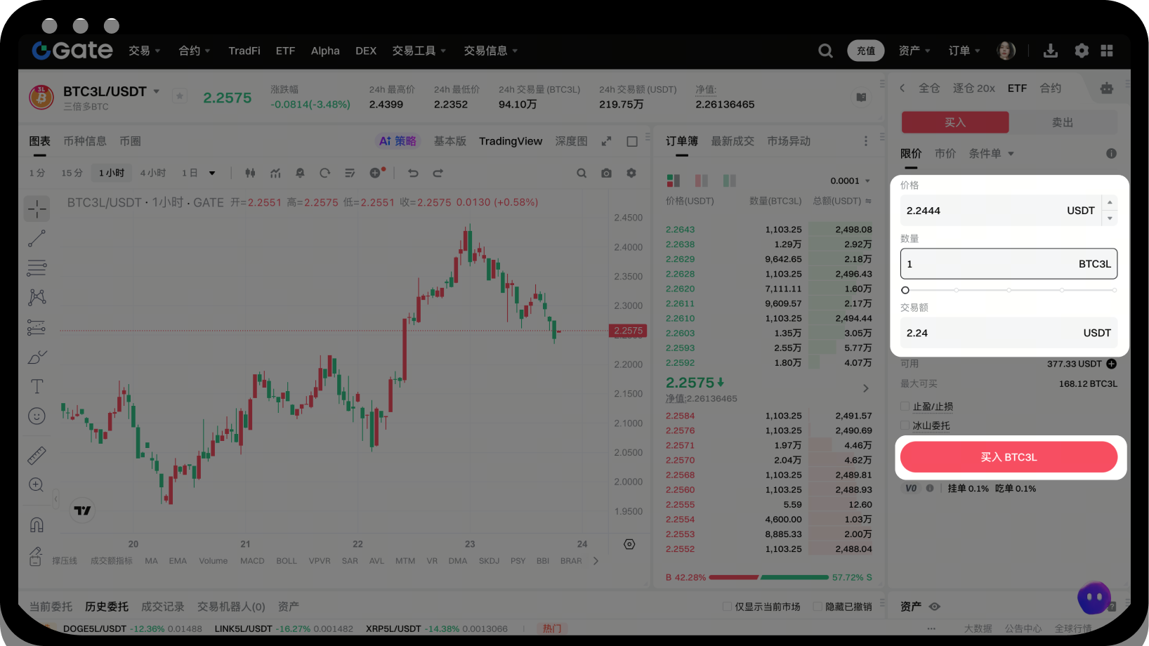
Task: Check 仅显示当前市场 option
Action: 727,607
